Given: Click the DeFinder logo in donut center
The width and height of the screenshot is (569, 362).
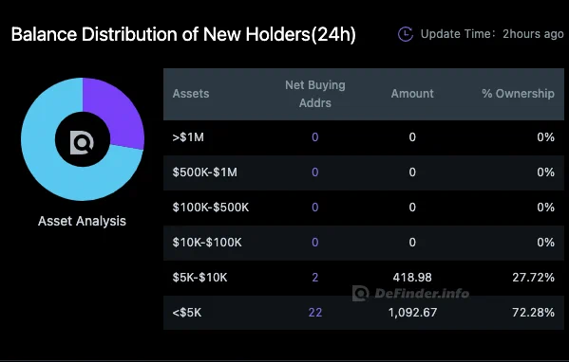Looking at the screenshot, I should pyautogui.click(x=82, y=143).
